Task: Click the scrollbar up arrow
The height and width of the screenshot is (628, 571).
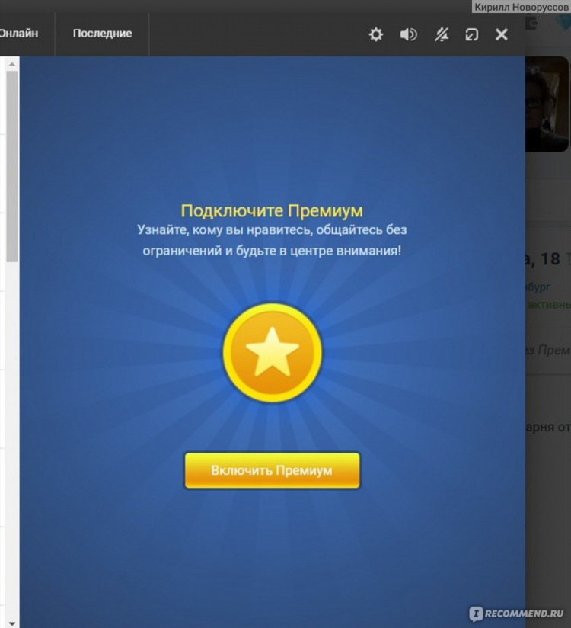Action: 12,64
